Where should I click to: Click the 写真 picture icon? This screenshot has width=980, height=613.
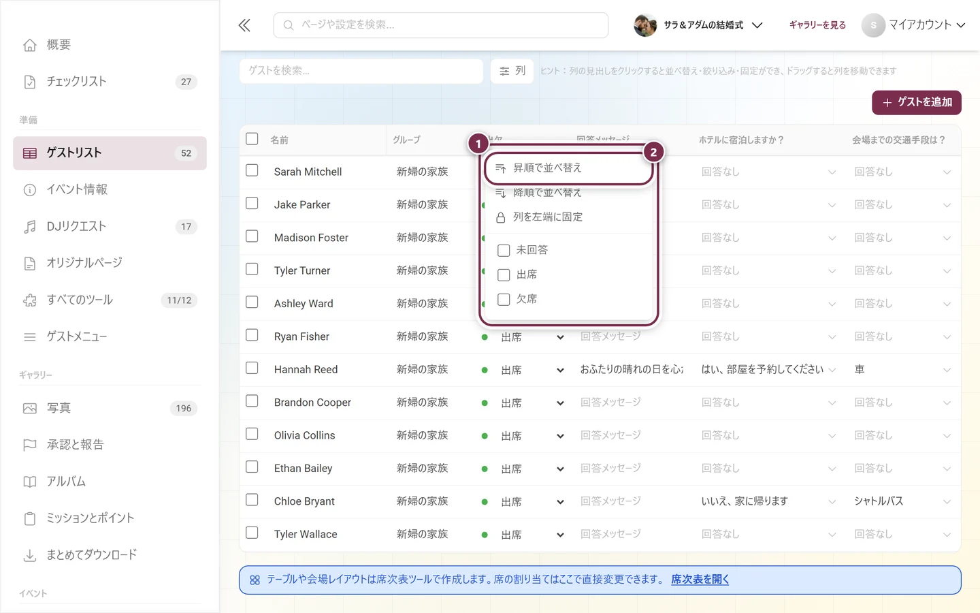coord(30,409)
